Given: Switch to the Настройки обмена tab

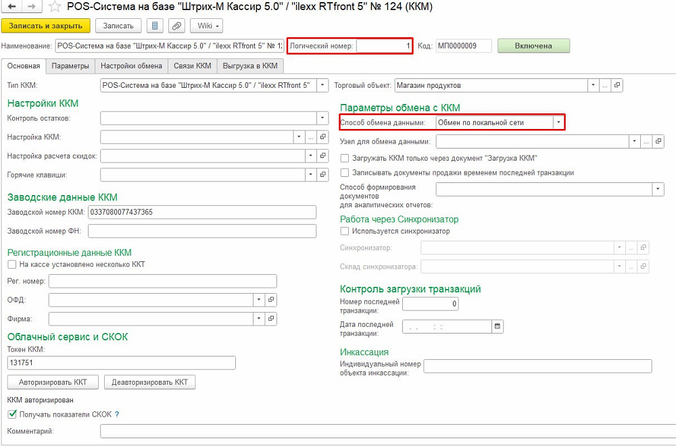Looking at the screenshot, I should pos(131,66).
